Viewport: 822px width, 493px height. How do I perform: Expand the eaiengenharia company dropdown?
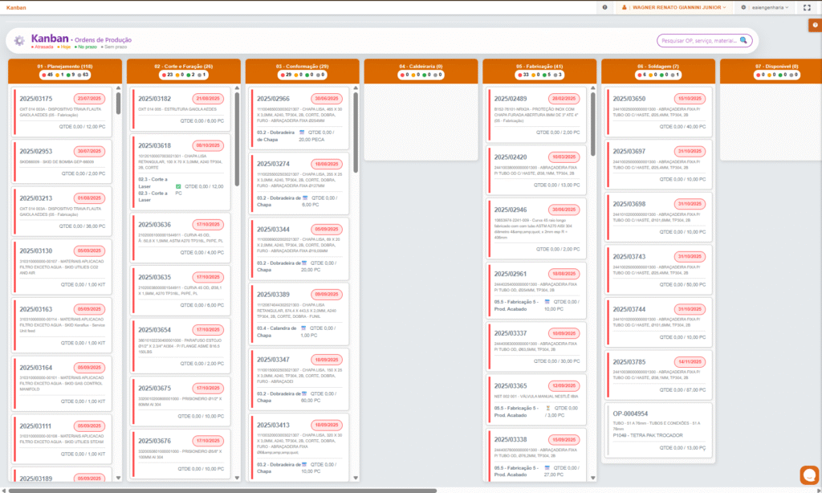click(x=768, y=7)
